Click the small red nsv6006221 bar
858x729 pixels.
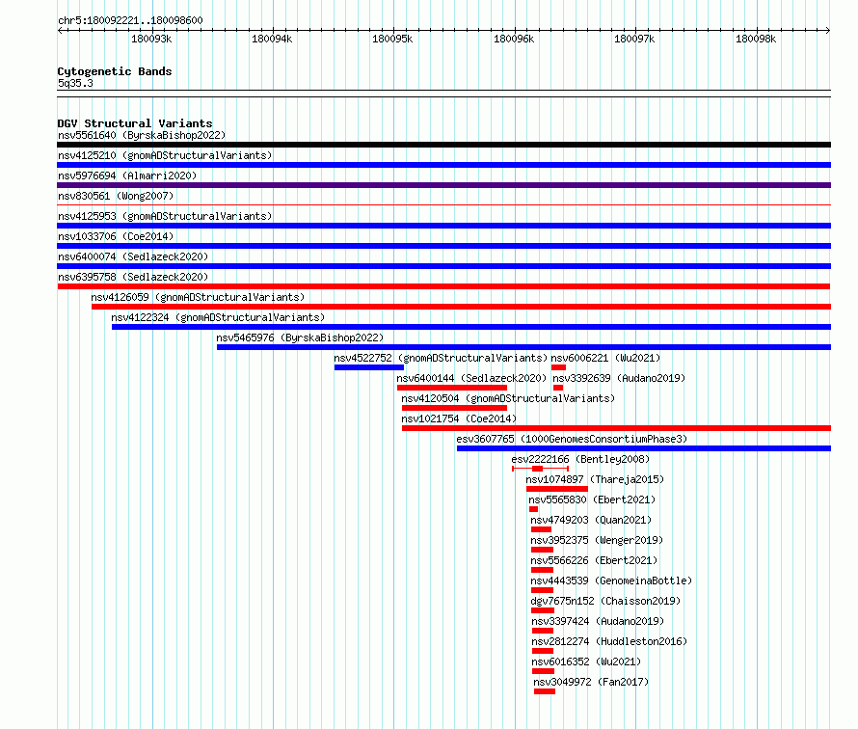[558, 367]
